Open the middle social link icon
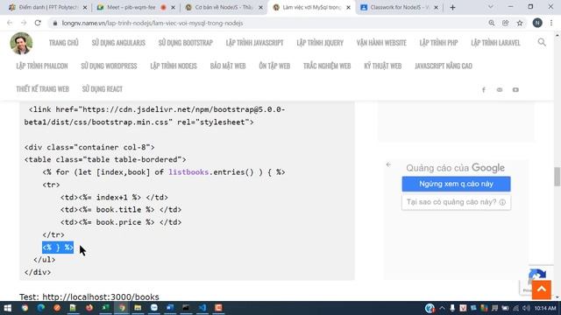The height and width of the screenshot is (315, 561). 500,89
